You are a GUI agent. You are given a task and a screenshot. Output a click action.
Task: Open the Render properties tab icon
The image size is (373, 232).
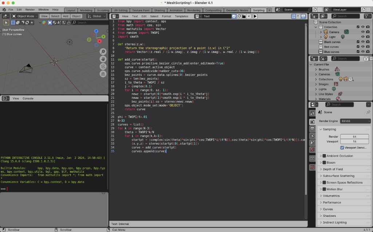[x=312, y=122]
